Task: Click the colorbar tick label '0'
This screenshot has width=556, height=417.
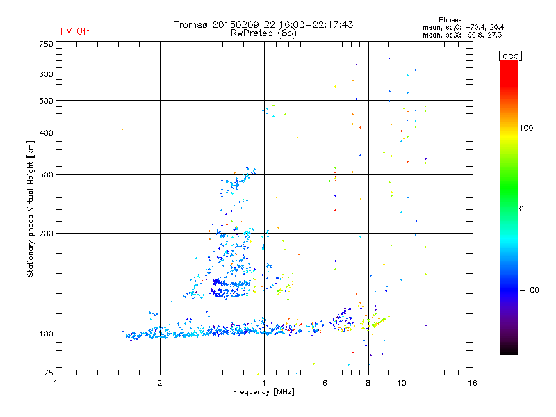Action: point(521,208)
